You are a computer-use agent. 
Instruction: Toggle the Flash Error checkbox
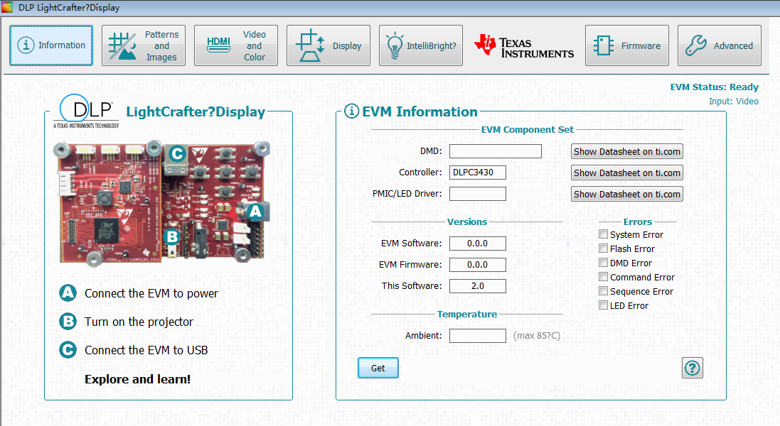click(x=603, y=248)
